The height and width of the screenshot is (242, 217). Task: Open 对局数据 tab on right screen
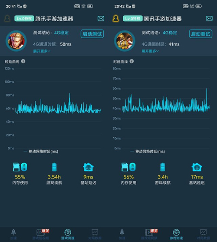tap(203, 234)
